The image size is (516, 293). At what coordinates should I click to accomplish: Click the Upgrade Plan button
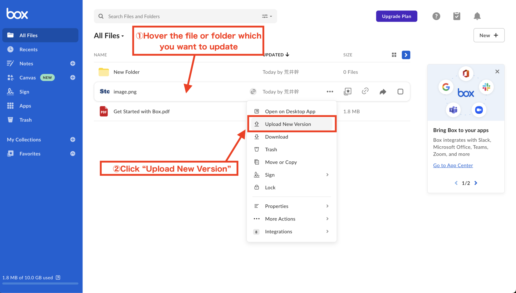point(396,16)
